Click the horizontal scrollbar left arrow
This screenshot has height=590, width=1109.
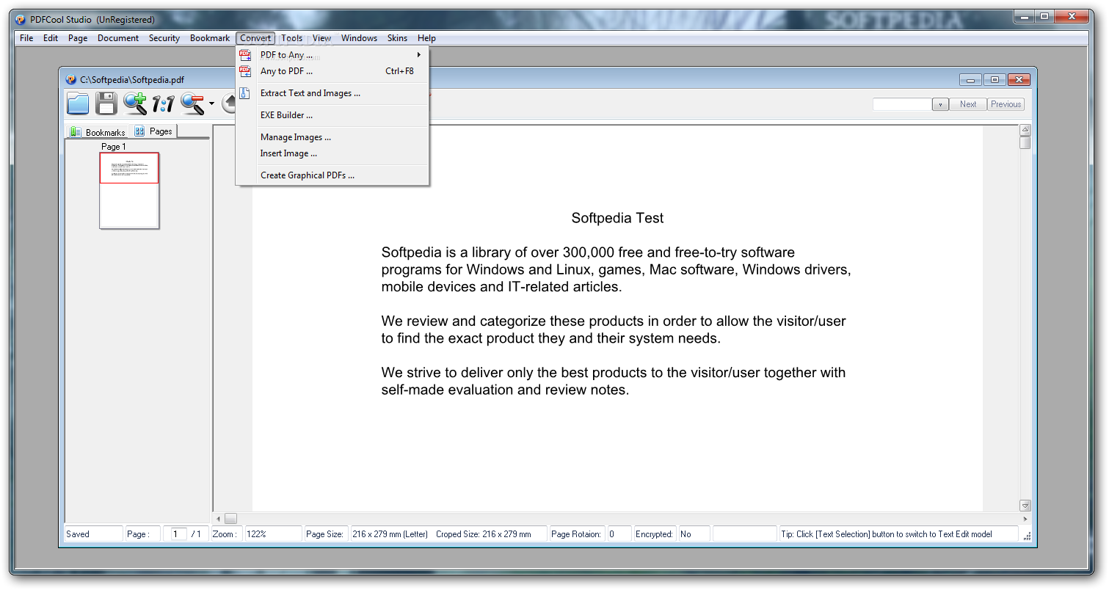coord(218,519)
